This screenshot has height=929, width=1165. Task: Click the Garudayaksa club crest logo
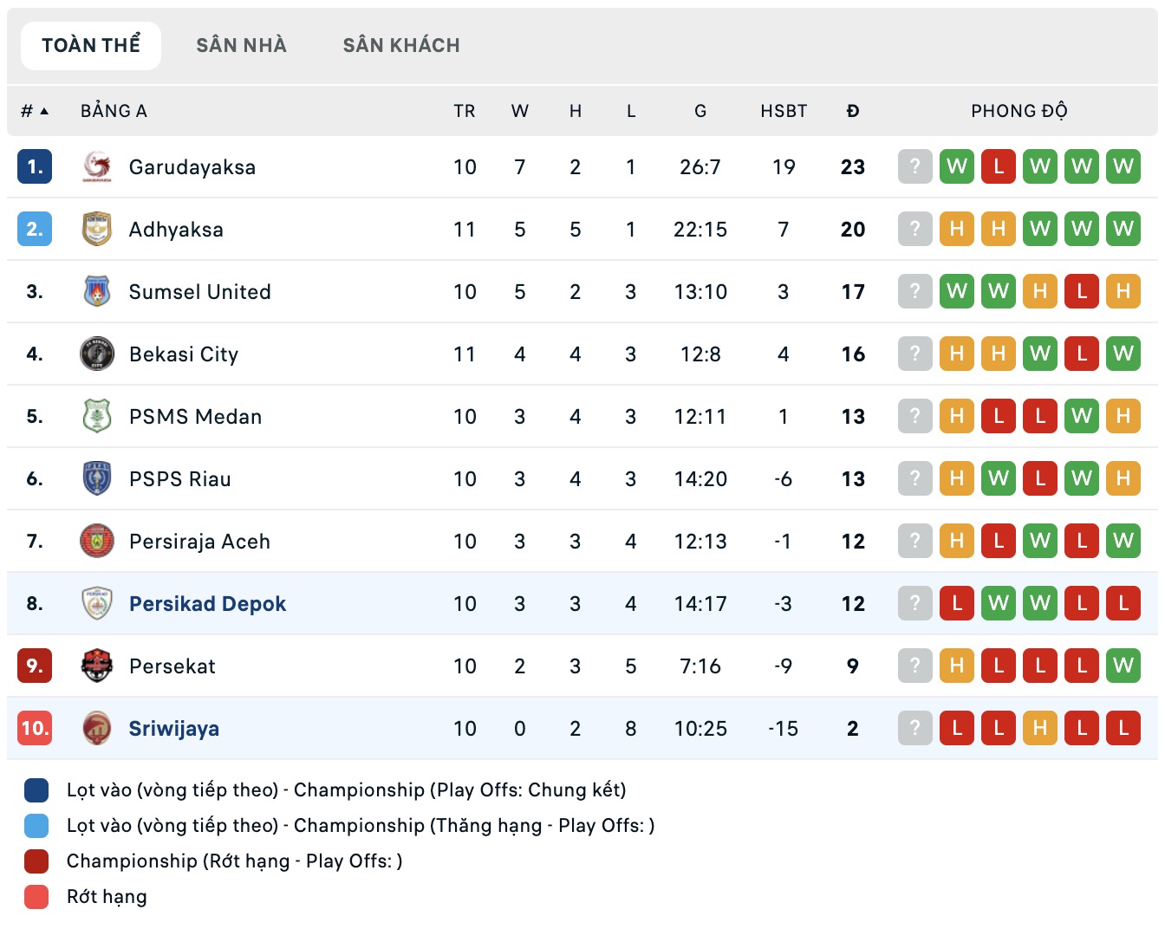tap(97, 166)
